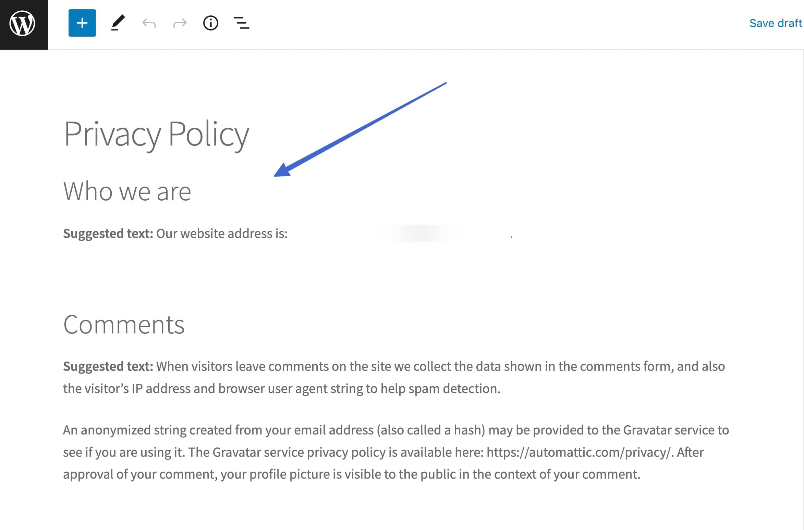Click the word hash in parentheses

(468, 430)
